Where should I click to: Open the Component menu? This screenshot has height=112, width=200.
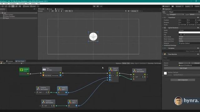[22, 3]
